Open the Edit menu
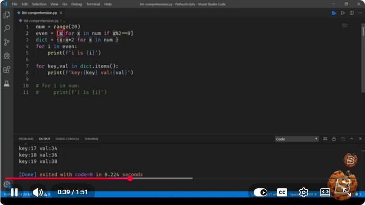The width and height of the screenshot is (365, 205). click(x=24, y=4)
